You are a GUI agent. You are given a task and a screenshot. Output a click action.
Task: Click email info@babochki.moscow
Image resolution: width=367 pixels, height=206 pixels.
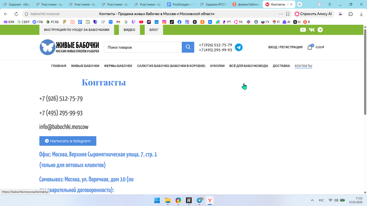pyautogui.click(x=64, y=127)
